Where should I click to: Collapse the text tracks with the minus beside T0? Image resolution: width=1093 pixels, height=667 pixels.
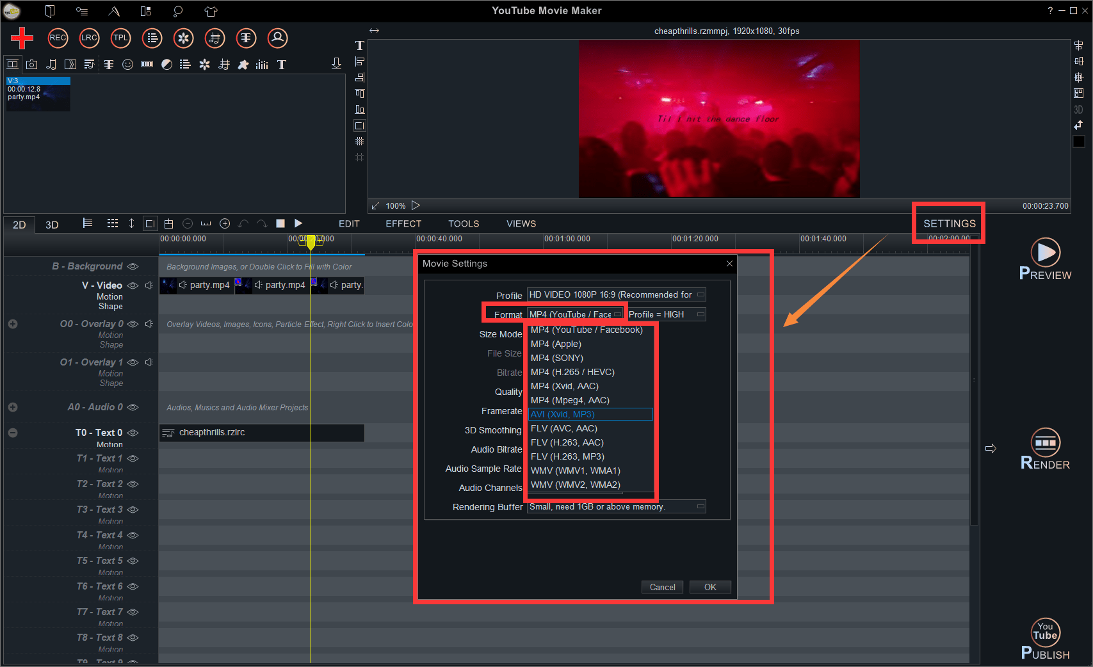pos(13,433)
